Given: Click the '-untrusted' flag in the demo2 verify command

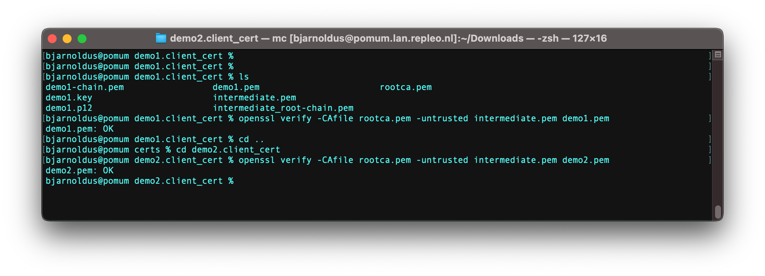Looking at the screenshot, I should pyautogui.click(x=442, y=160).
